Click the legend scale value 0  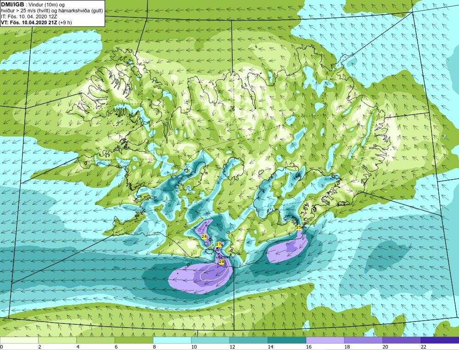point(2,347)
